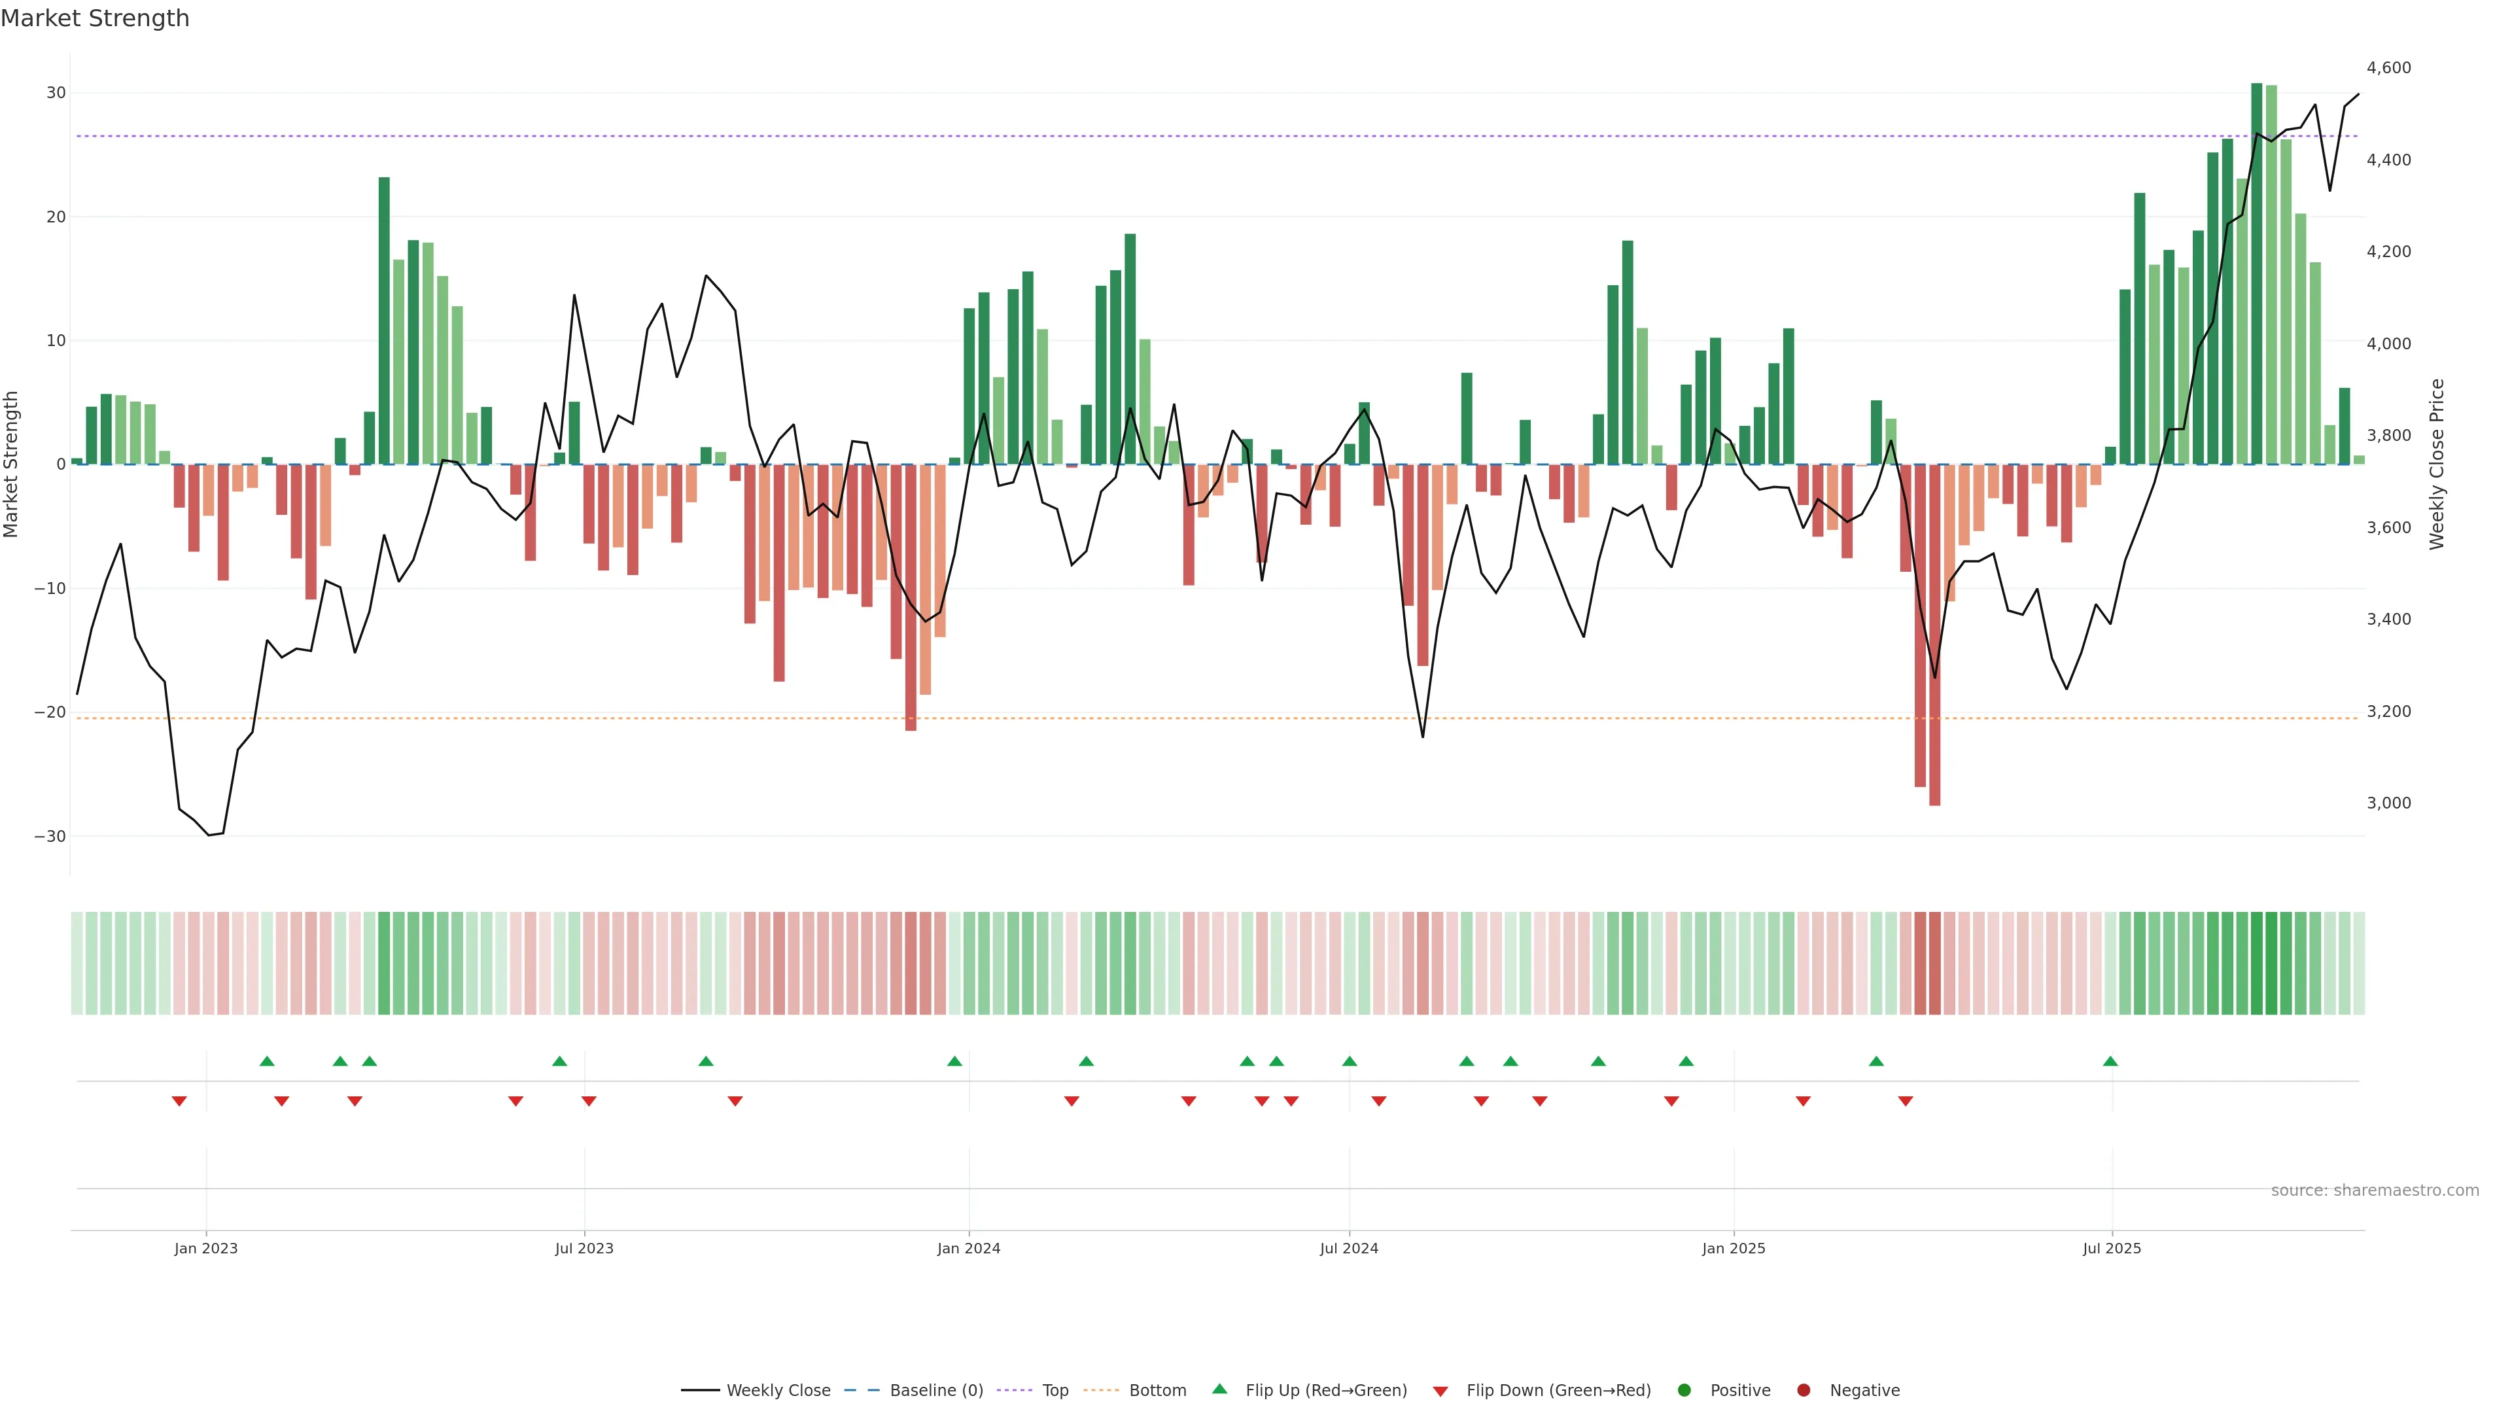Click the source: sharemaestro.com text
Image resolution: width=2512 pixels, height=1413 pixels.
(2375, 1191)
